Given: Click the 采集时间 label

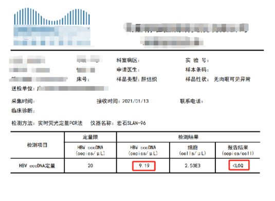Looking at the screenshot, I should (23, 101).
